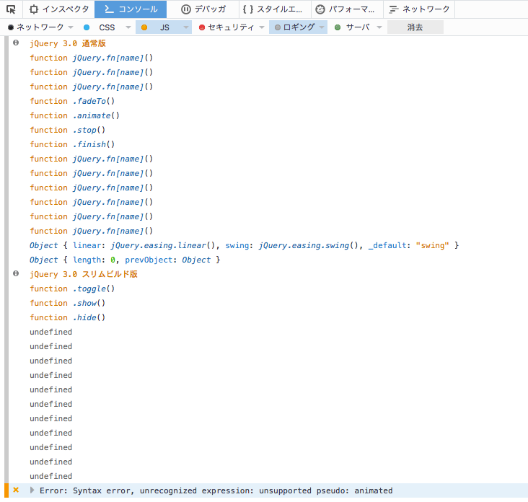This screenshot has width=528, height=502.
Task: Click the function .toggle() link
Action: point(72,289)
